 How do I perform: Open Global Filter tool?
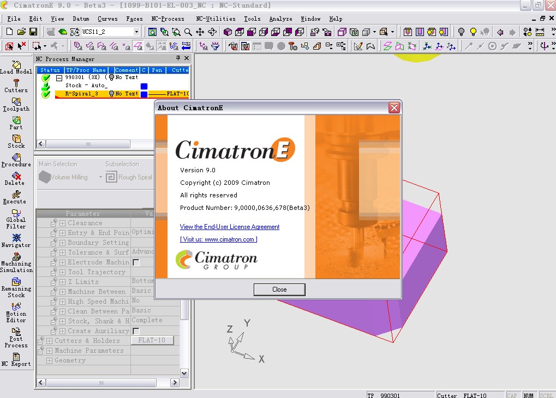coord(16,219)
